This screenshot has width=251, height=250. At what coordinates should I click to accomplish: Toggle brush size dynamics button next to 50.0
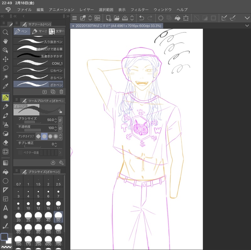pyautogui.click(x=60, y=120)
